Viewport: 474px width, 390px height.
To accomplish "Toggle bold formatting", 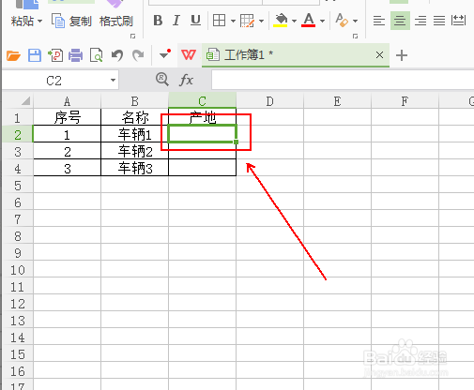I will pyautogui.click(x=158, y=21).
